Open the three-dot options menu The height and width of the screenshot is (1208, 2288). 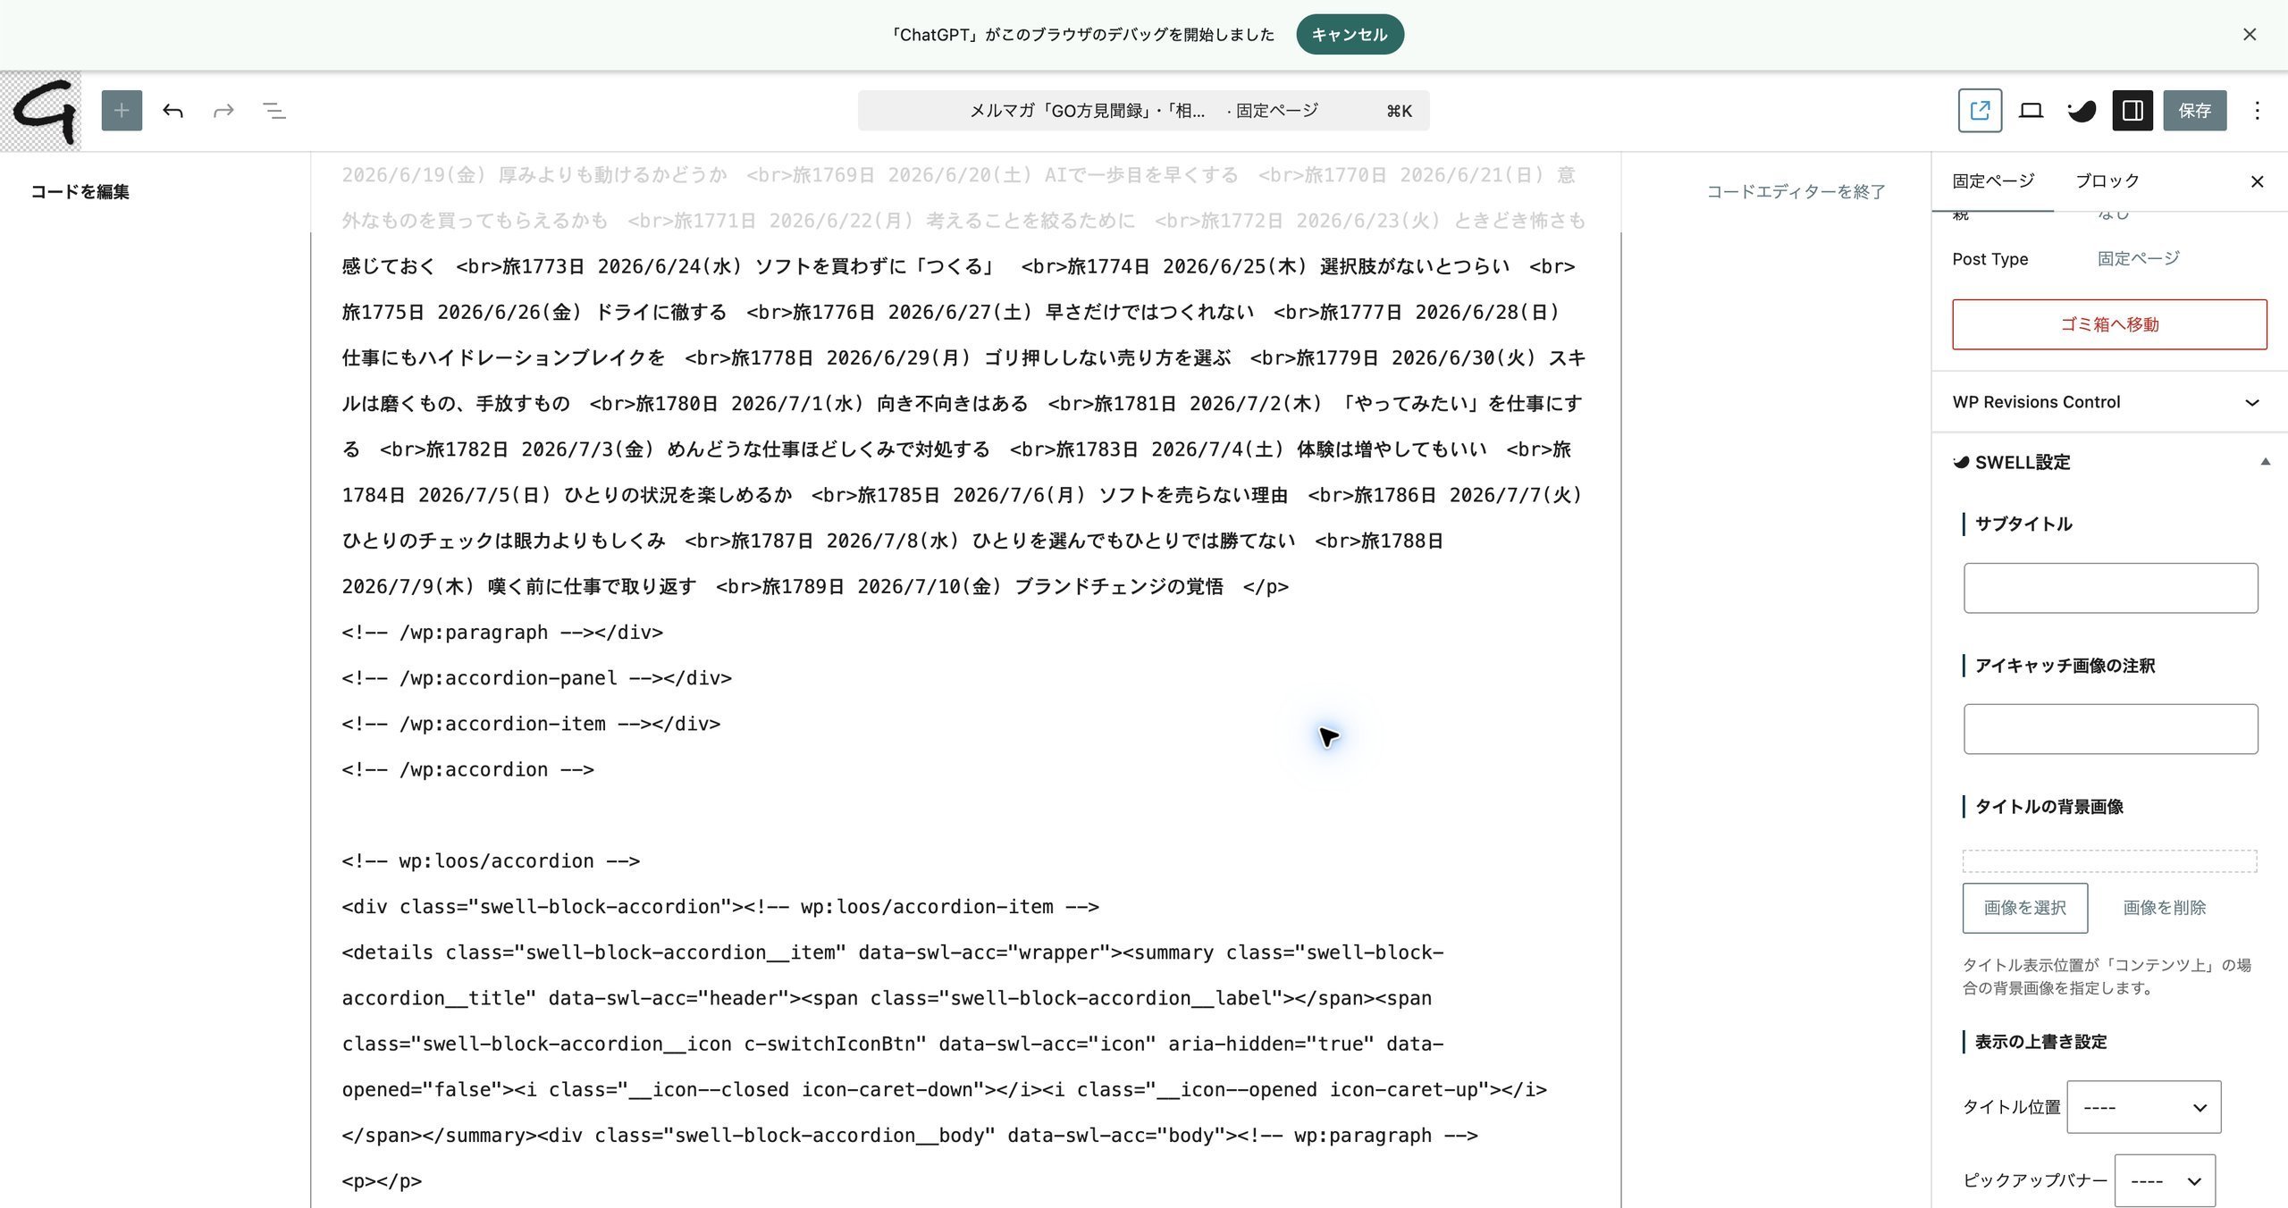pos(2257,111)
